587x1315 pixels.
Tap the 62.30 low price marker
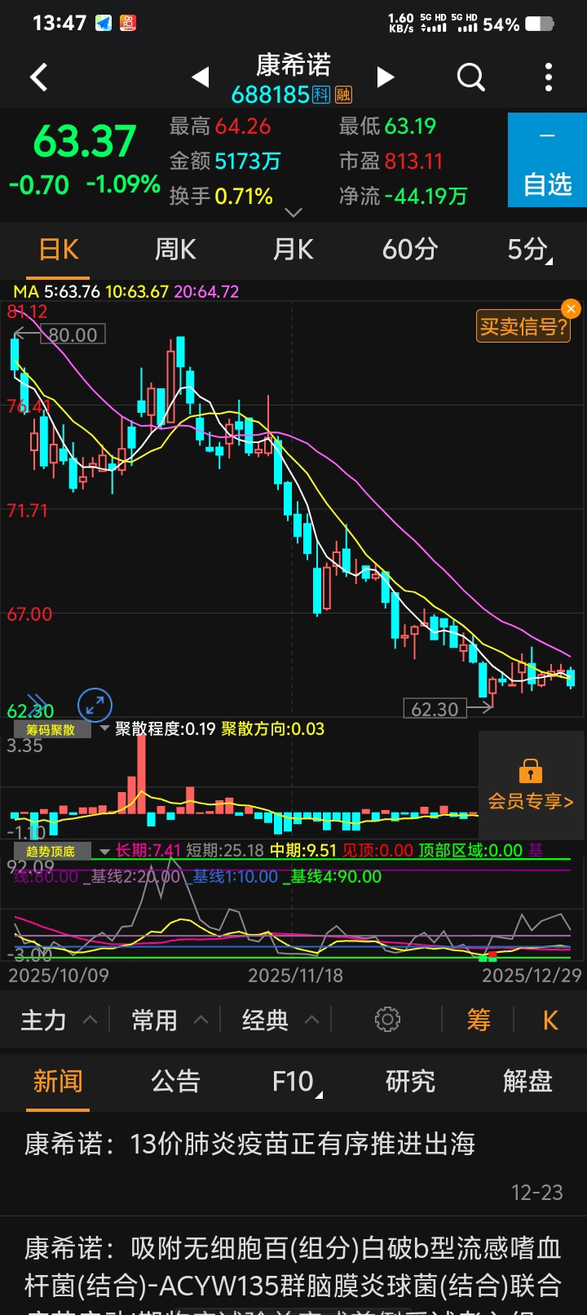[435, 709]
